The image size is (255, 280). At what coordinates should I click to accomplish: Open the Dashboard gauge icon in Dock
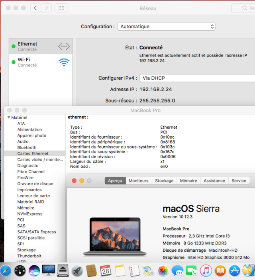(x=20, y=271)
